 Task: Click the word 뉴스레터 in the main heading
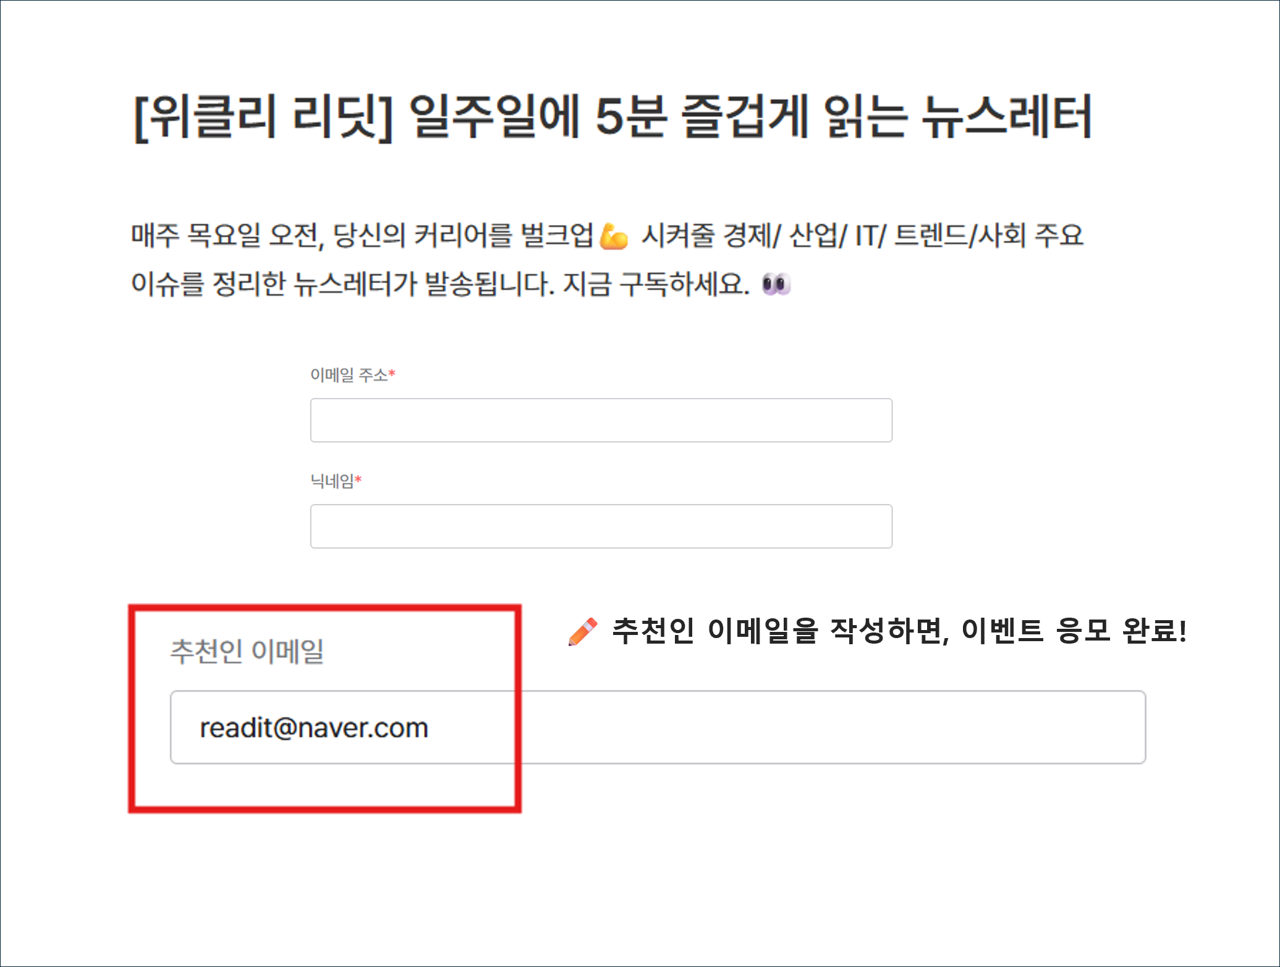click(x=1007, y=117)
